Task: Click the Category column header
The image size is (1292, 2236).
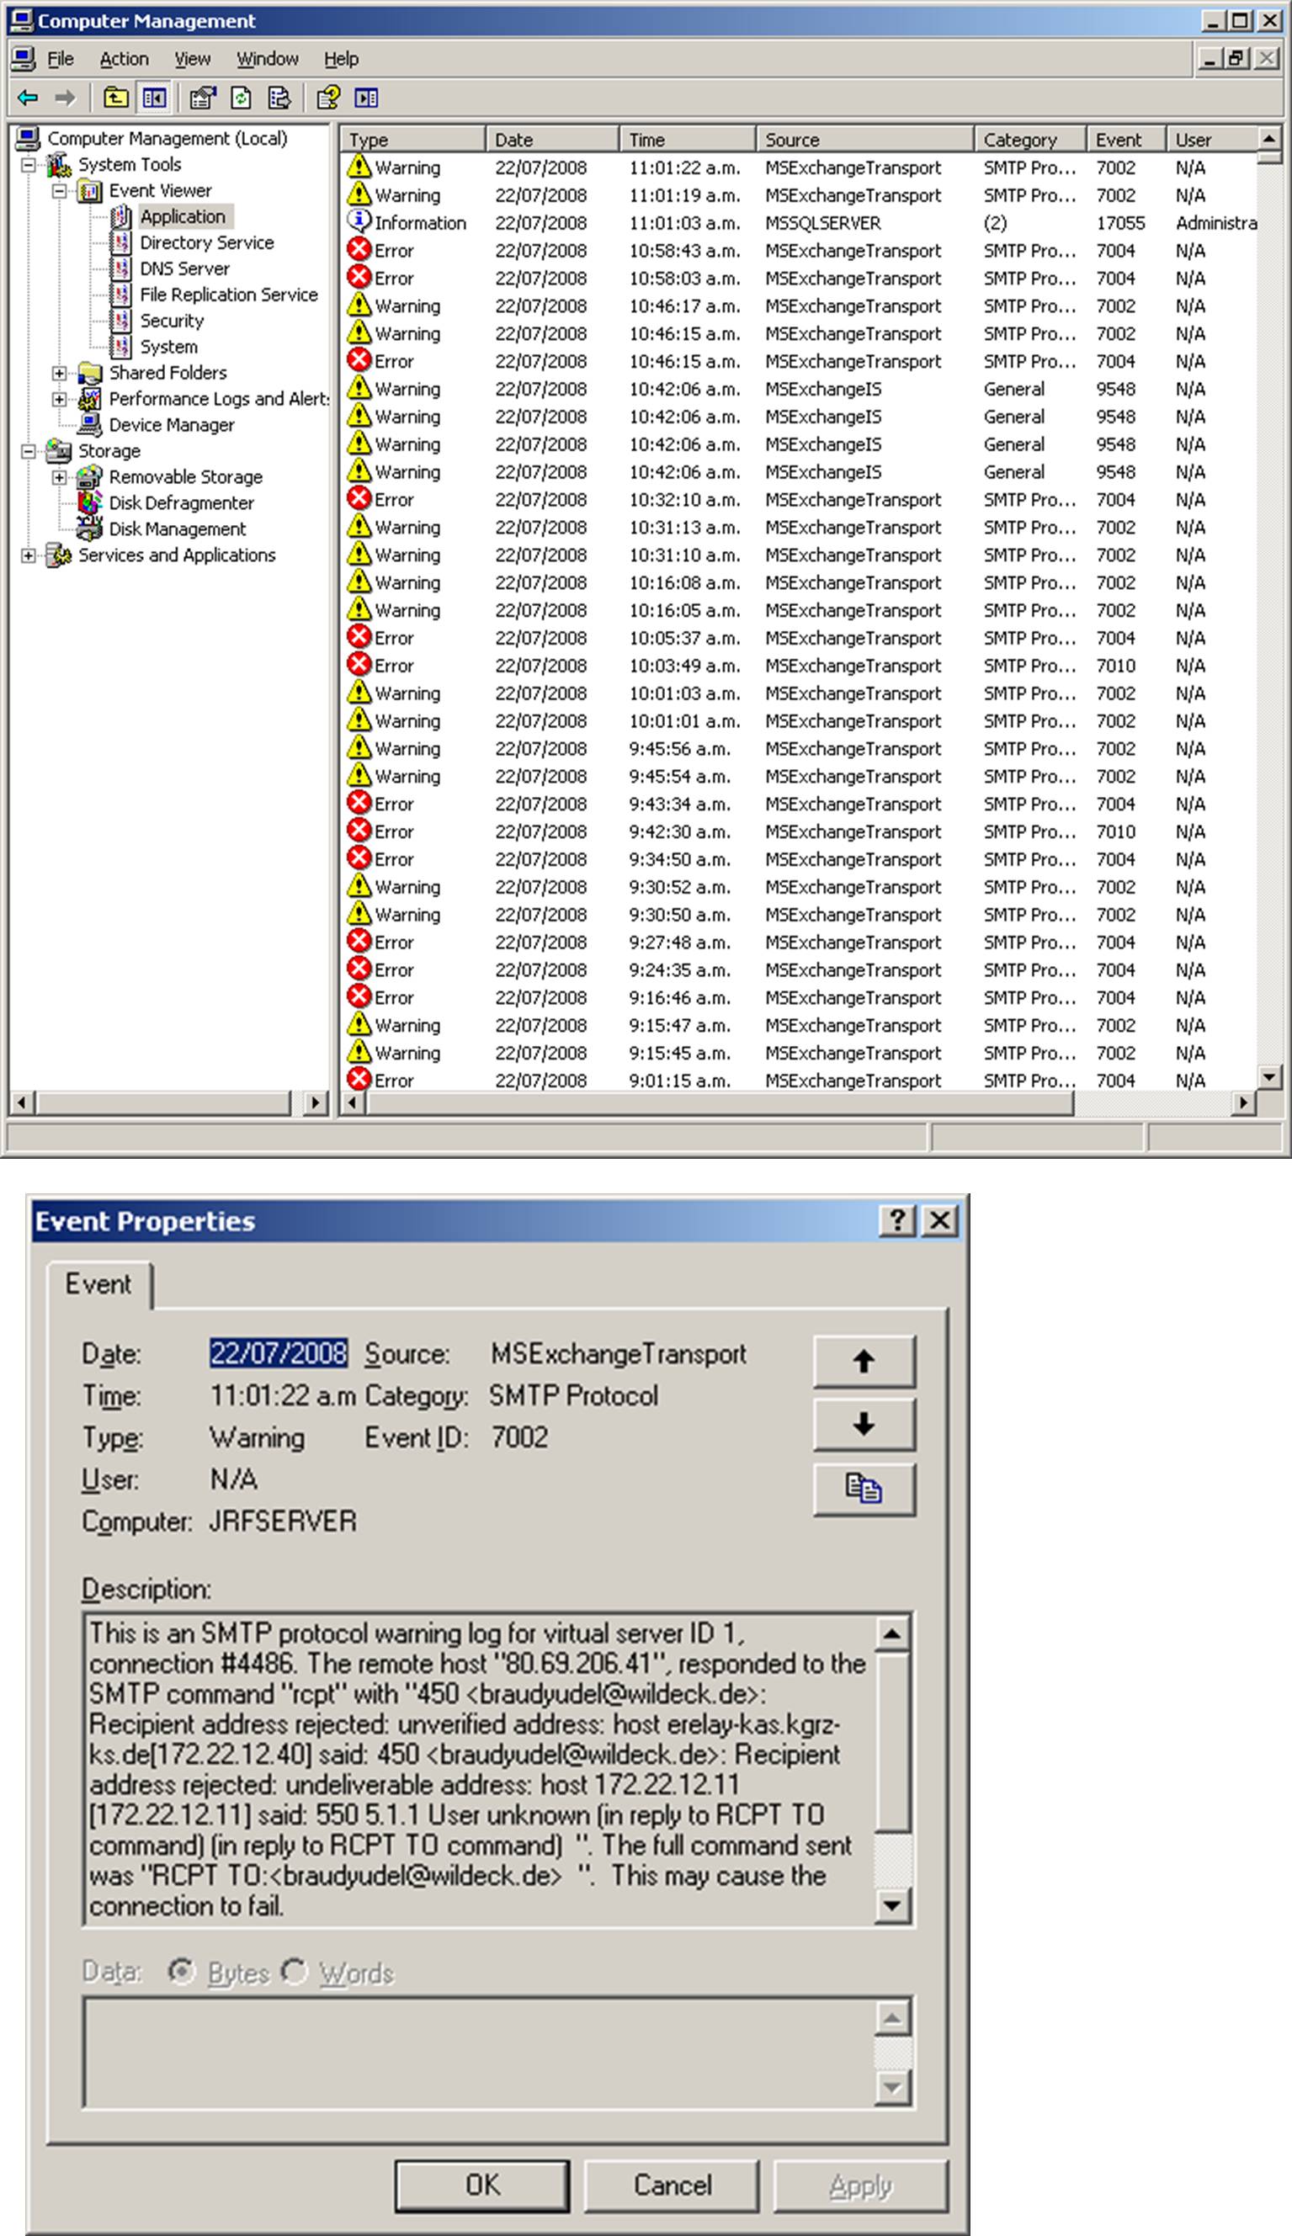Action: tap(1030, 139)
